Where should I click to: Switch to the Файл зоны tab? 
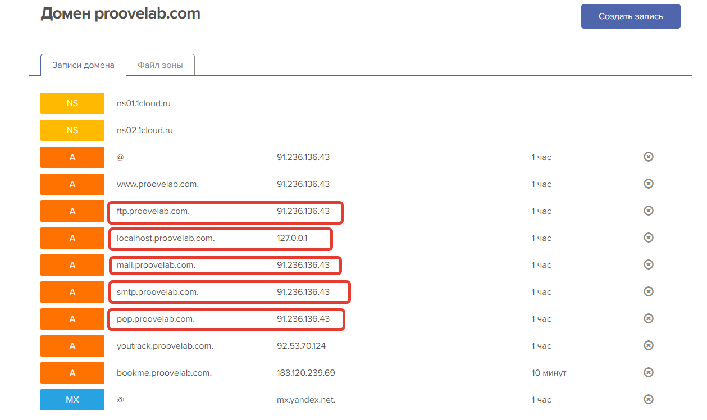pos(160,65)
